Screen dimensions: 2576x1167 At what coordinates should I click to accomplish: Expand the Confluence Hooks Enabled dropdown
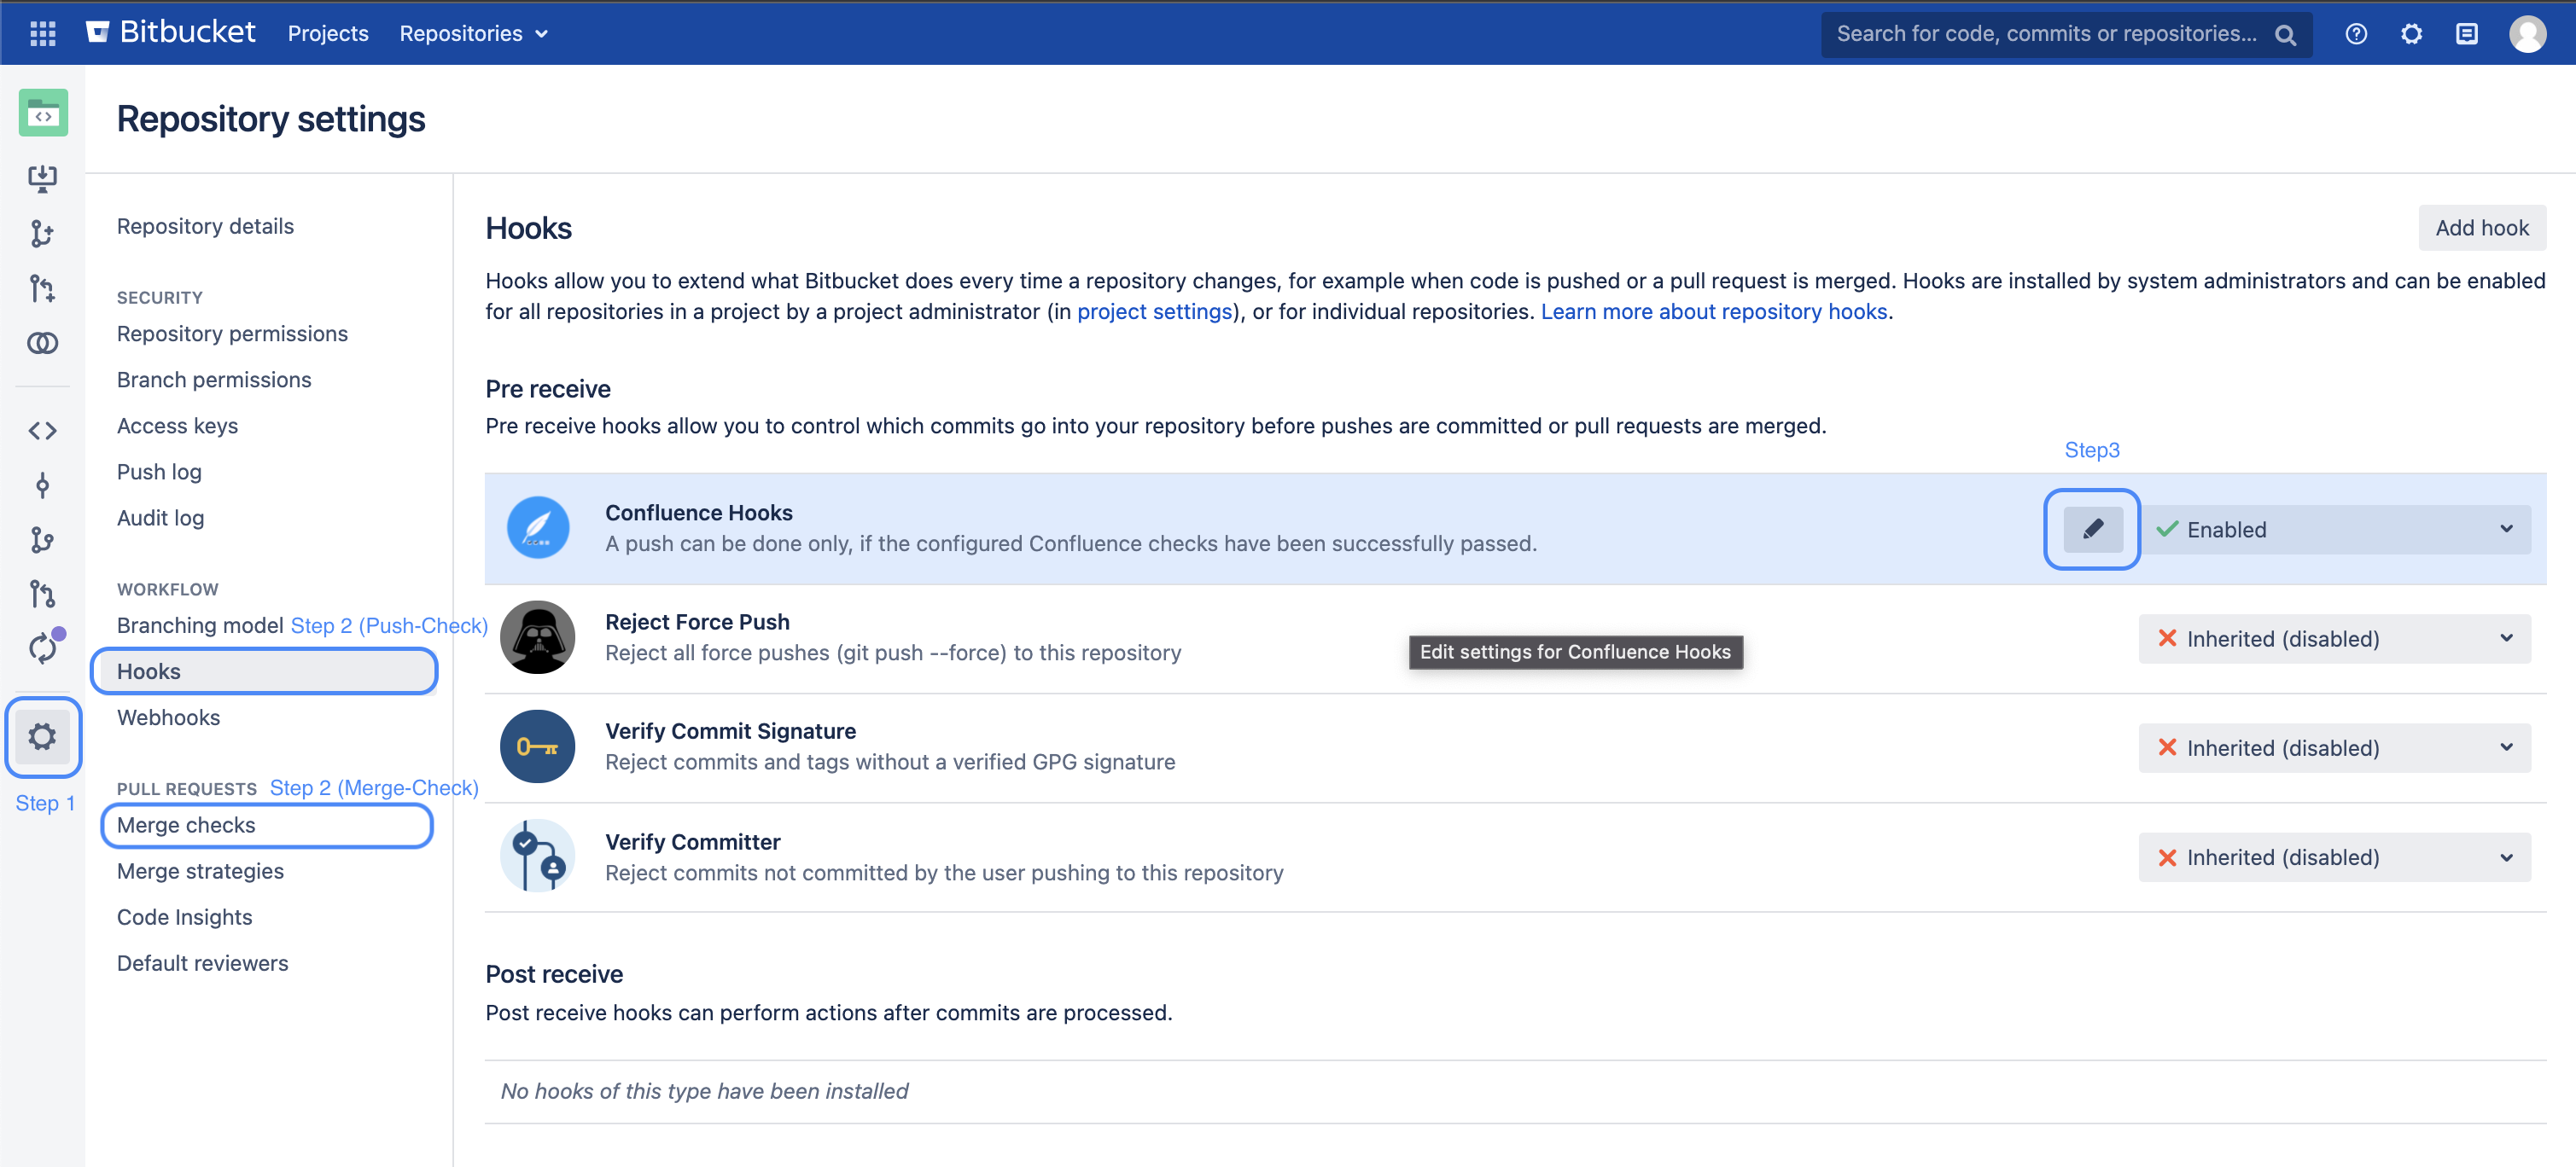[2334, 530]
